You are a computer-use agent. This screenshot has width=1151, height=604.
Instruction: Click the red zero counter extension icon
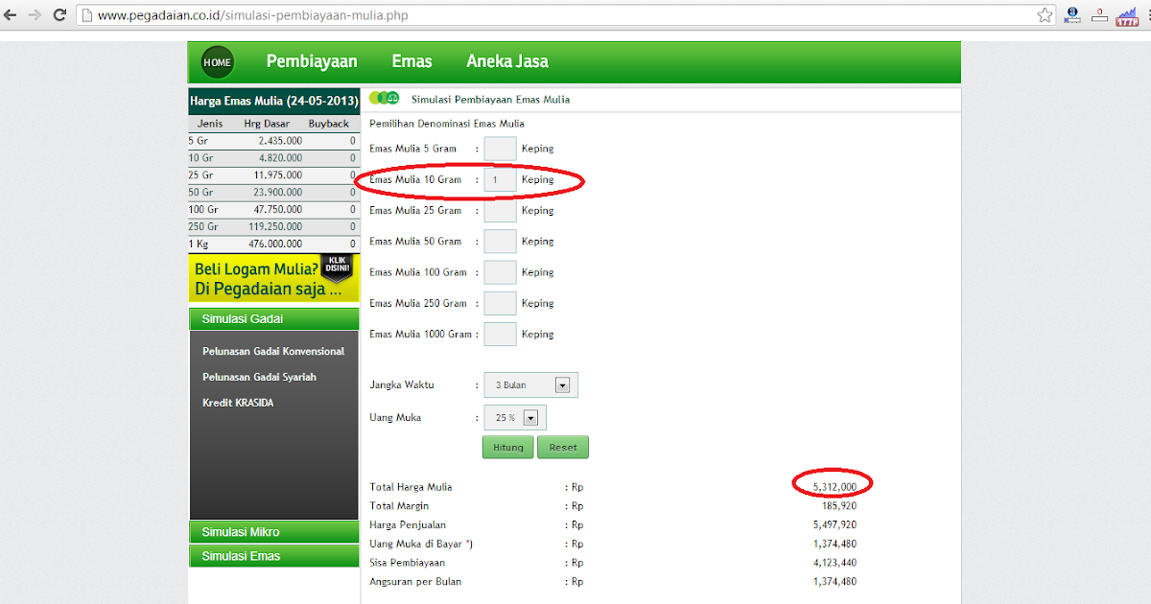coord(1099,15)
